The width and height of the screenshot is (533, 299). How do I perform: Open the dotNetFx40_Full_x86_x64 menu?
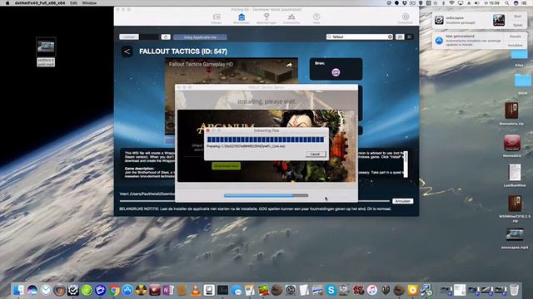point(40,2)
